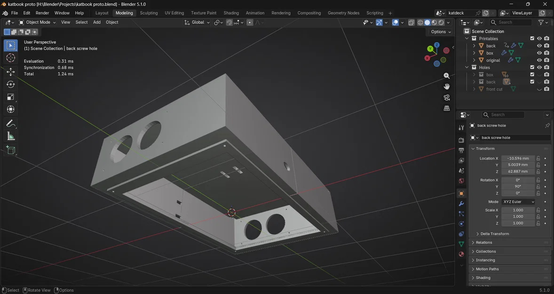554x294 pixels.
Task: Open the viewport Options dropdown
Action: point(441,32)
